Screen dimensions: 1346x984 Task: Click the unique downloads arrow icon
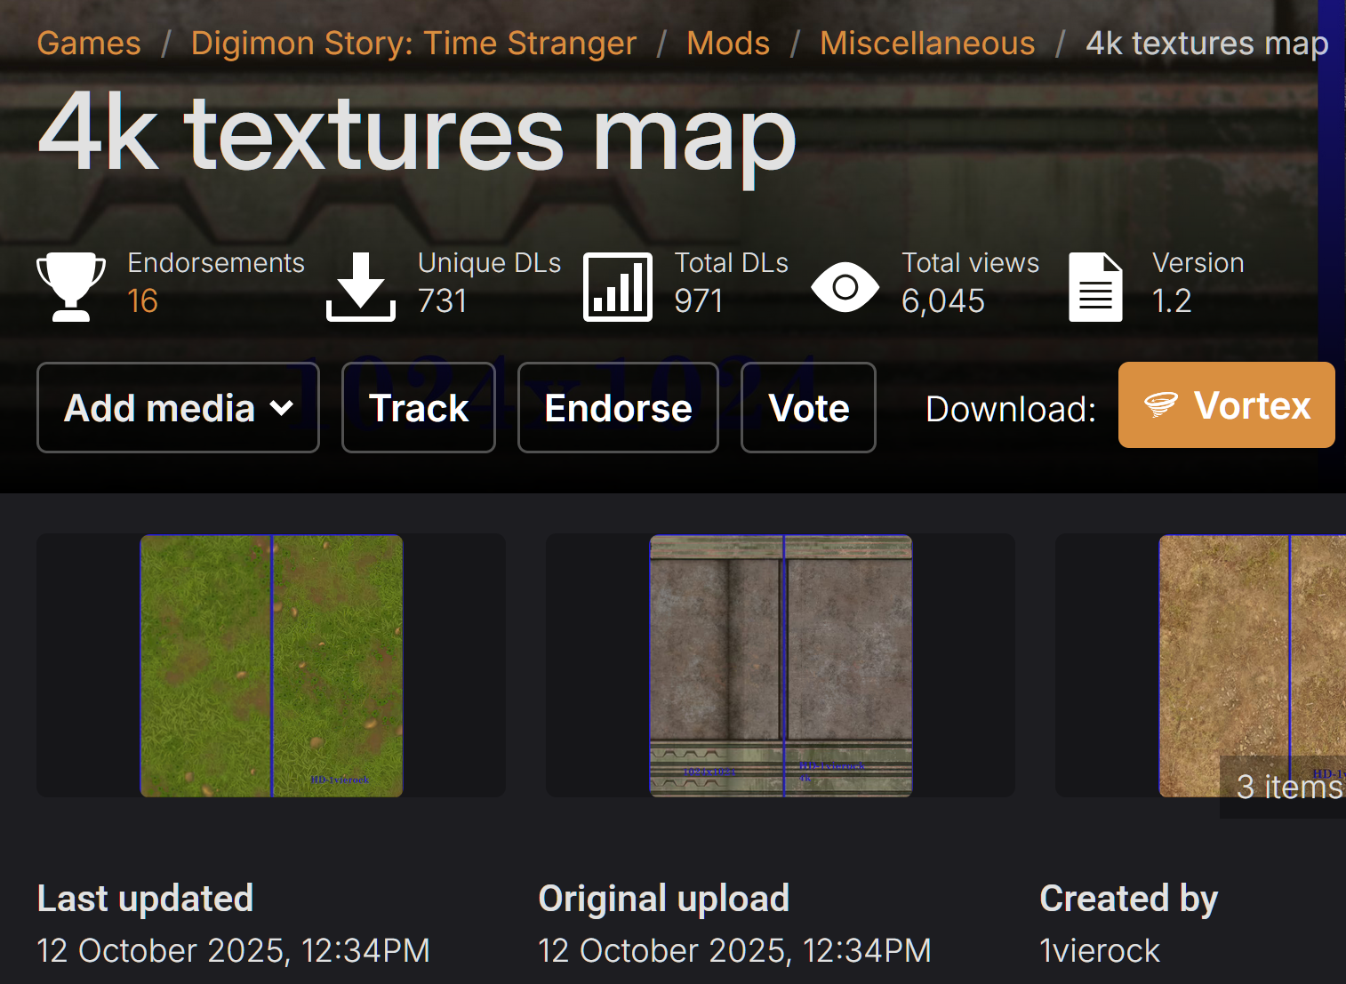click(x=361, y=286)
